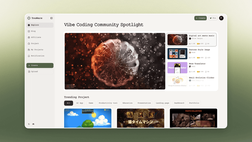252x142 pixels.
Task: Click the YouWare logo icon
Action: coord(29,18)
